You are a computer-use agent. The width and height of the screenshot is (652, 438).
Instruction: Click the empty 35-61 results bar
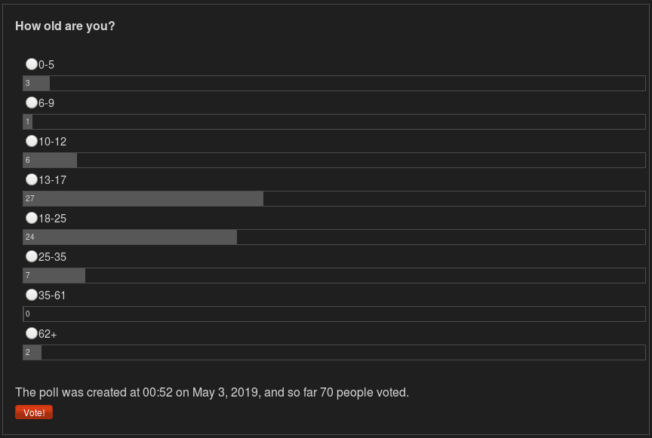(334, 314)
